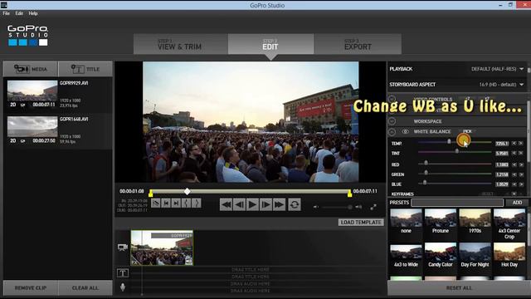Click the Presets name input field

tap(457, 203)
